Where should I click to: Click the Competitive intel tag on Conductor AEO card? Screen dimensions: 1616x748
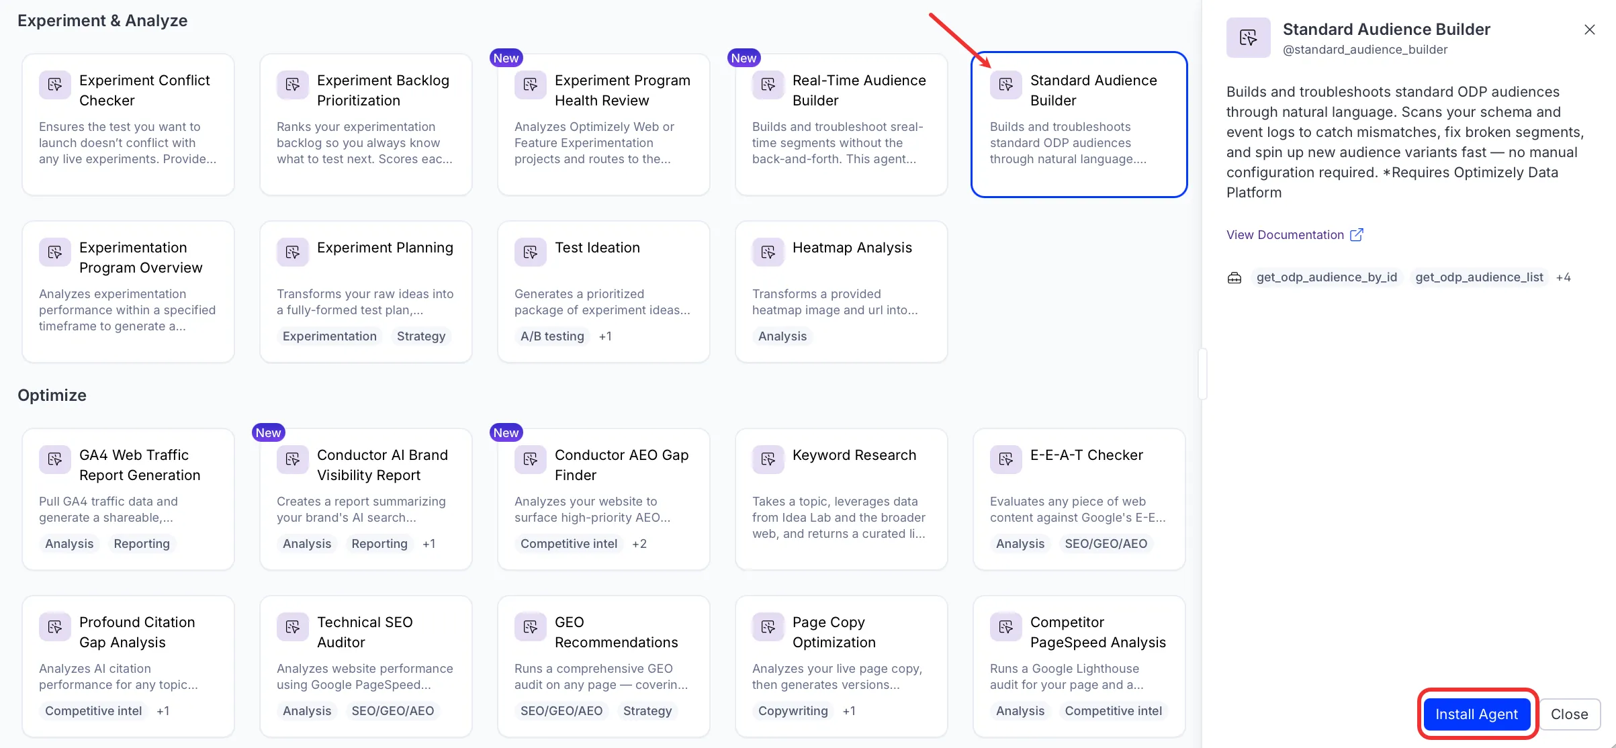(x=569, y=544)
